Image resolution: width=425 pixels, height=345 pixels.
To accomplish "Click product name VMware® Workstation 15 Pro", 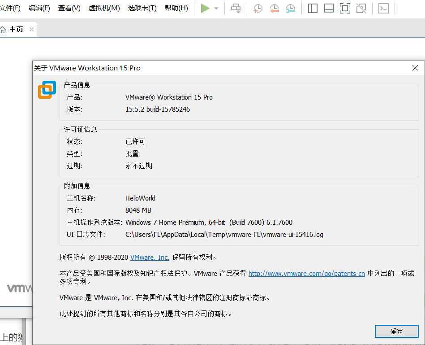I will click(169, 97).
